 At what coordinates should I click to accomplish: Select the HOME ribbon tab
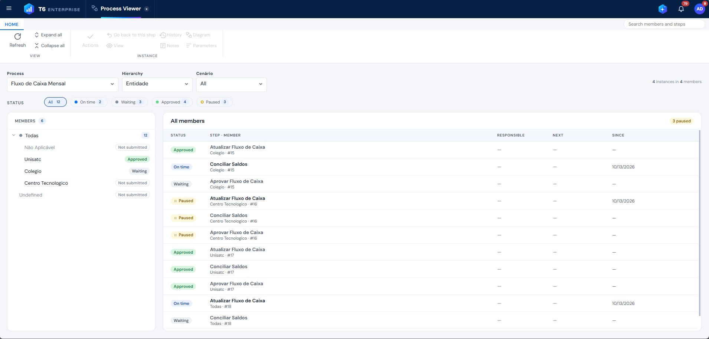tap(12, 24)
